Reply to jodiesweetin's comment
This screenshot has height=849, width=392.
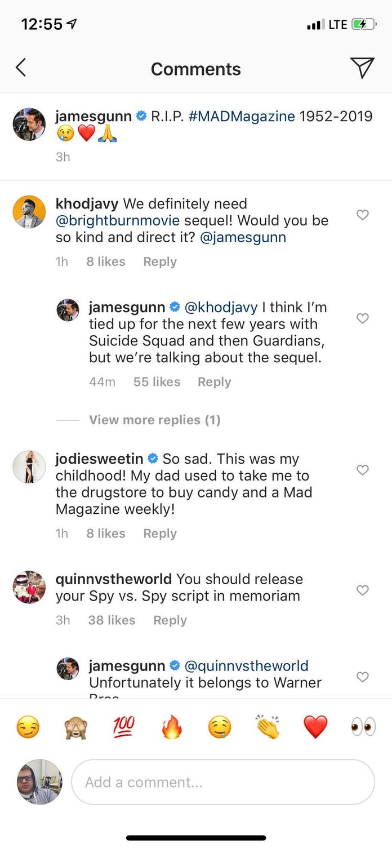[x=159, y=533]
